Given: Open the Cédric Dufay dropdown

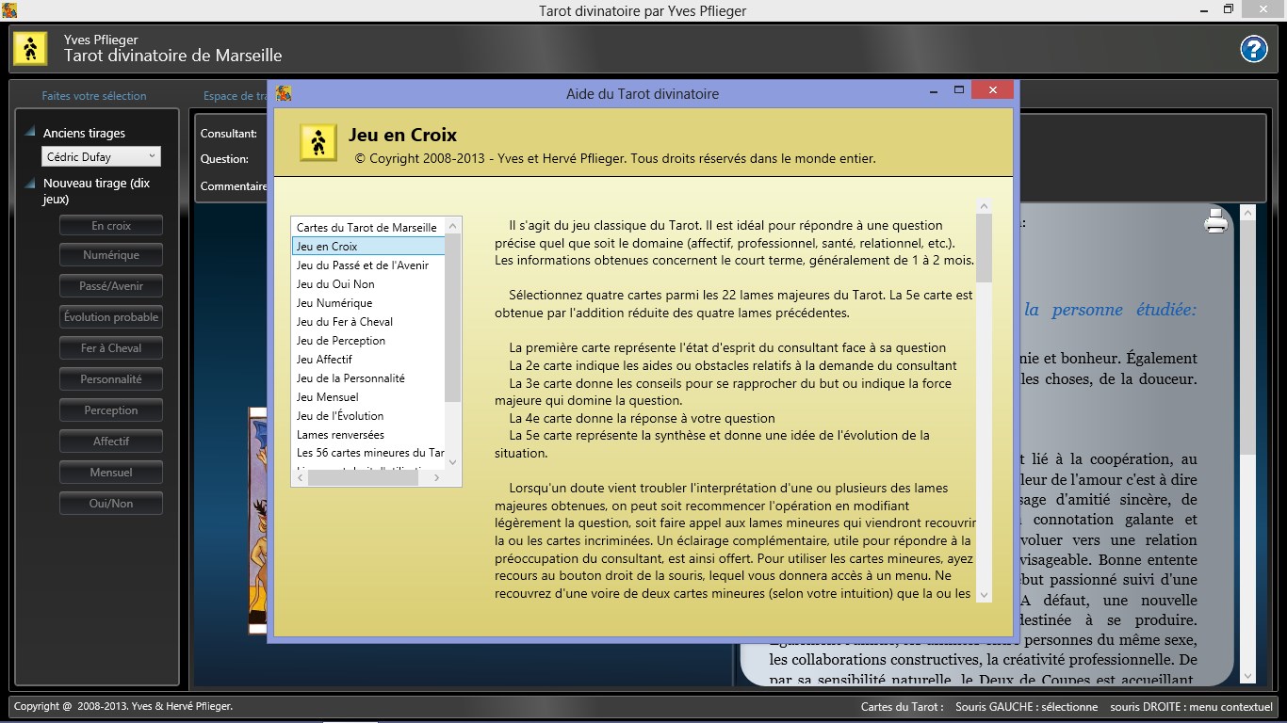Looking at the screenshot, I should 101,157.
